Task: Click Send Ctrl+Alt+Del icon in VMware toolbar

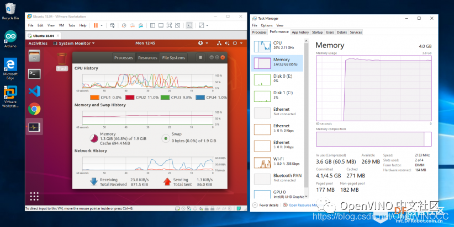Action: (x=112, y=25)
